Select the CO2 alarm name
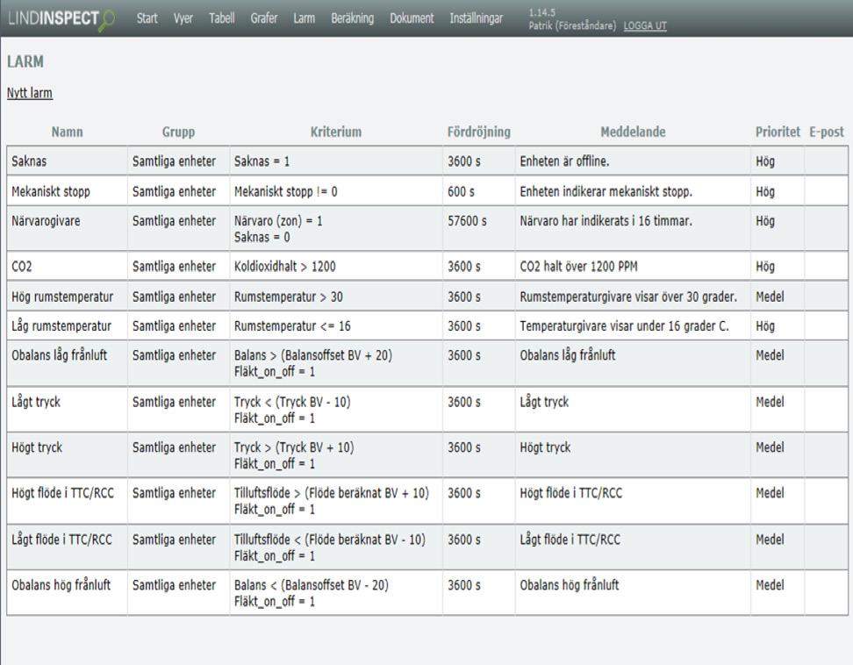The image size is (853, 665). click(22, 267)
